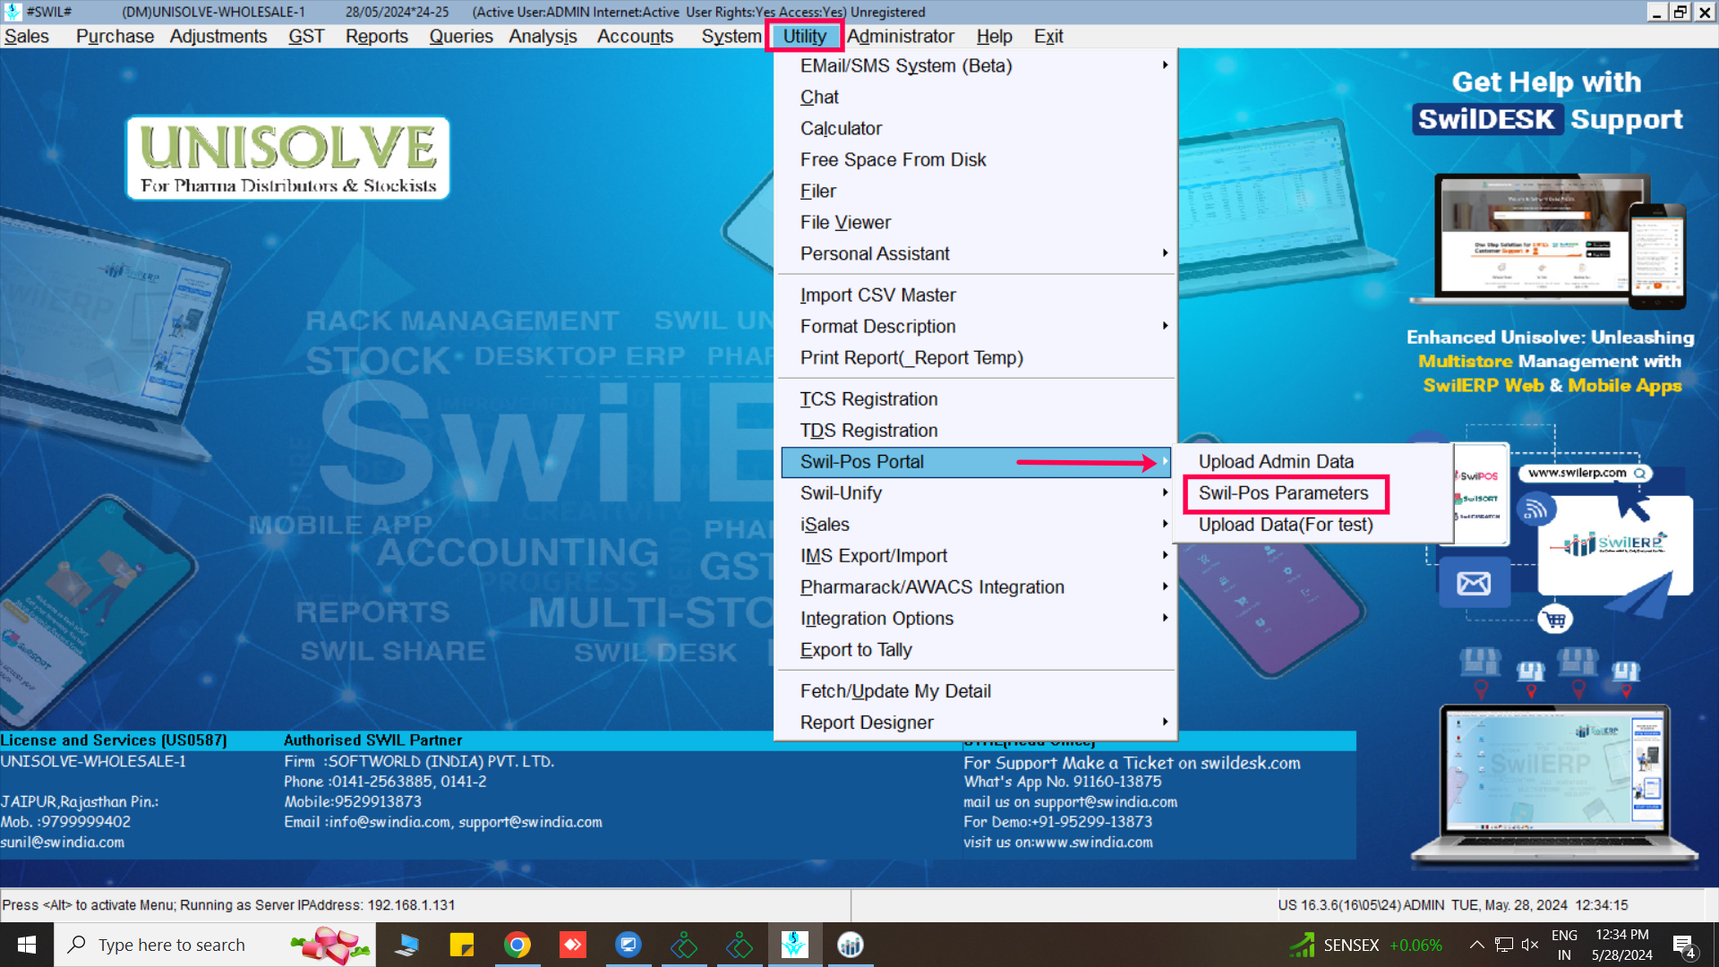The image size is (1719, 967).
Task: Click the SENSEX stock widget
Action: (1366, 945)
